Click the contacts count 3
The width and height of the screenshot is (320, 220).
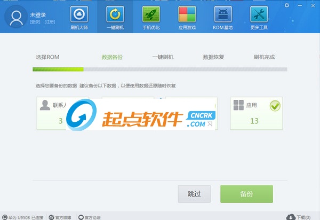point(61,121)
